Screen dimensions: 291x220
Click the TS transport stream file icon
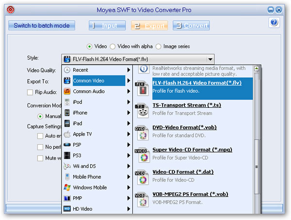coord(142,111)
